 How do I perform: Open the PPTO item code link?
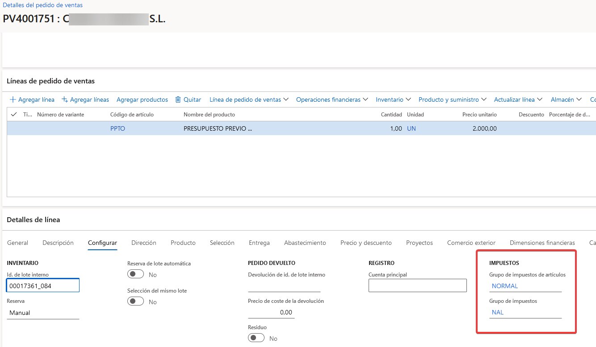(118, 128)
